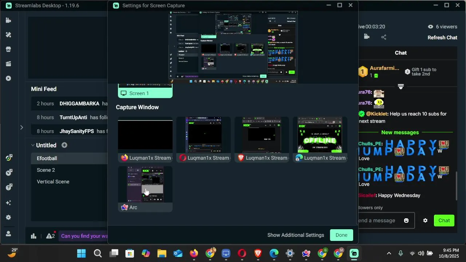Open the Editor (camera) tab in left sidebar
This screenshot has height=262, width=466.
click(8, 20)
